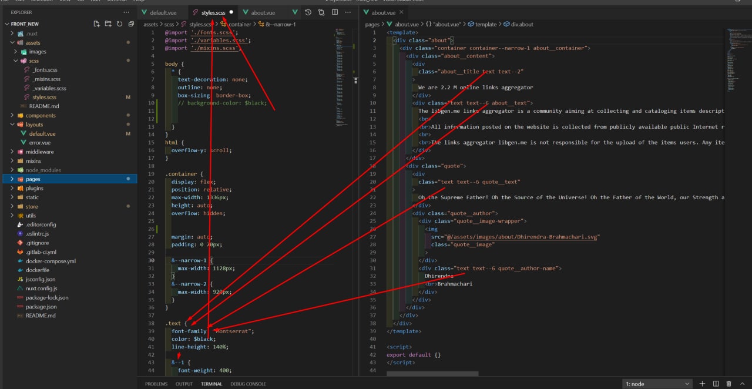Click the New Folder icon in Explorer header
The image size is (752, 389).
pos(108,24)
